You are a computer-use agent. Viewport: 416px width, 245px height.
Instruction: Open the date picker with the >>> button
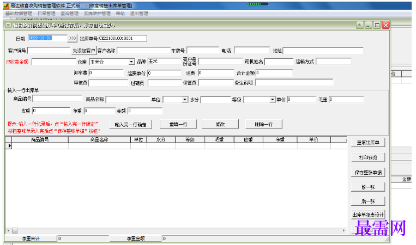73,38
